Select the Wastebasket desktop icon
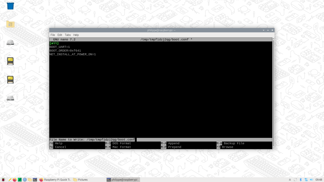Screen dimensions: 324x182 (x=10, y=6)
